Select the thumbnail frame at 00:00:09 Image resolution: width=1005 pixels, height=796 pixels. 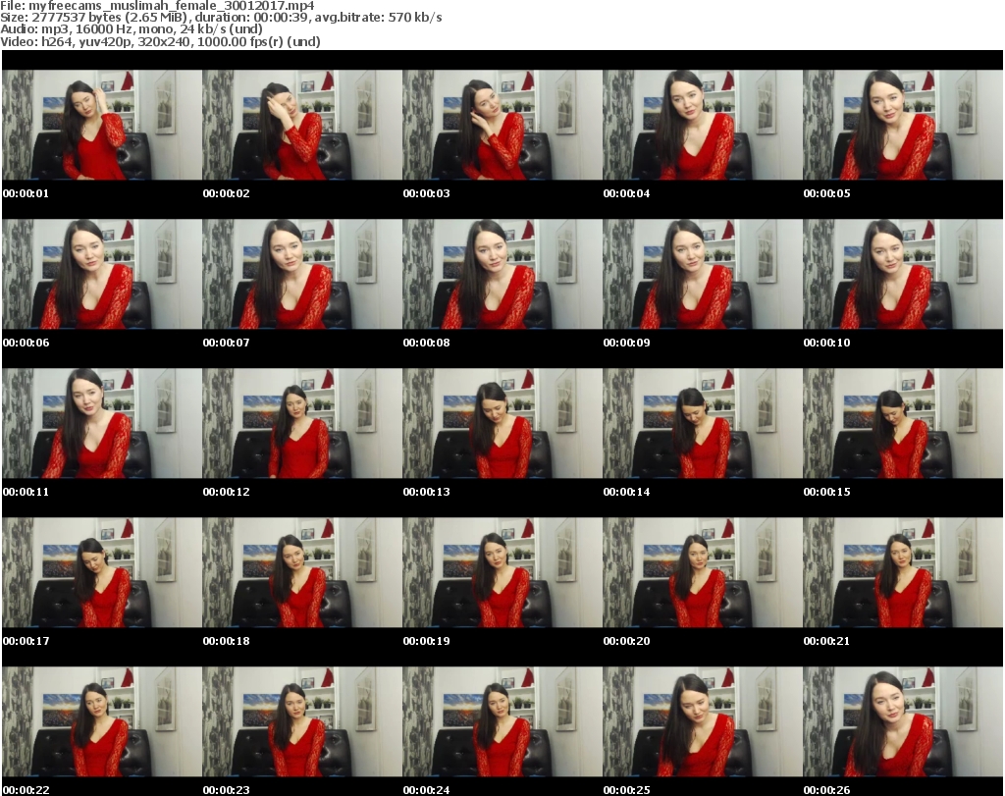(702, 274)
